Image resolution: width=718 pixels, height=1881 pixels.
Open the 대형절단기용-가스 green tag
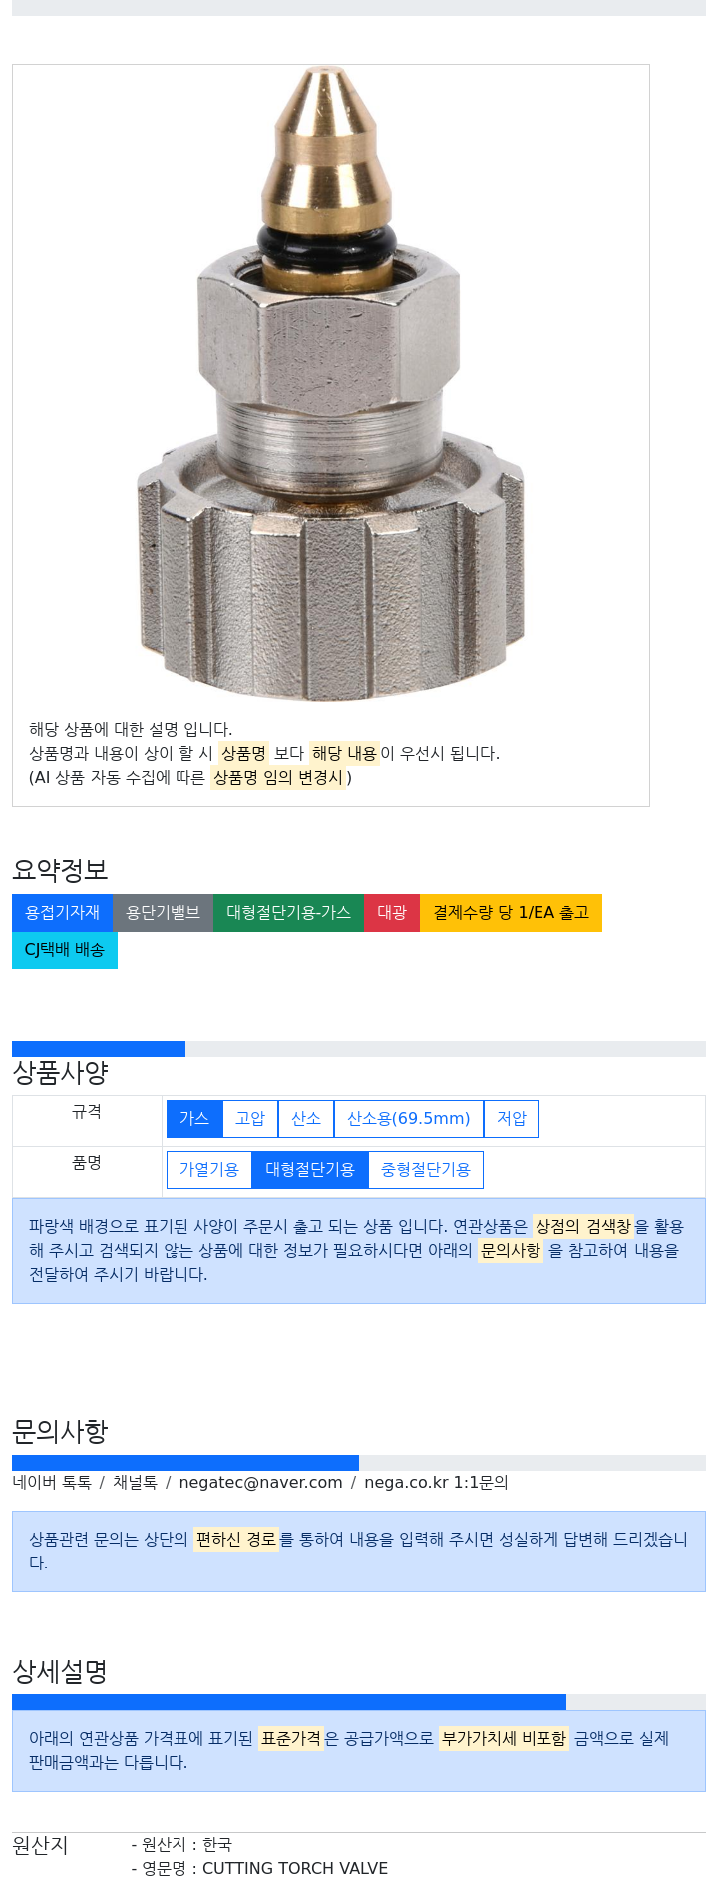(288, 913)
